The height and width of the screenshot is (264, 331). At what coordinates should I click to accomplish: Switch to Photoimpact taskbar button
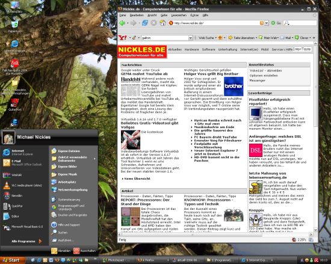click(x=116, y=260)
